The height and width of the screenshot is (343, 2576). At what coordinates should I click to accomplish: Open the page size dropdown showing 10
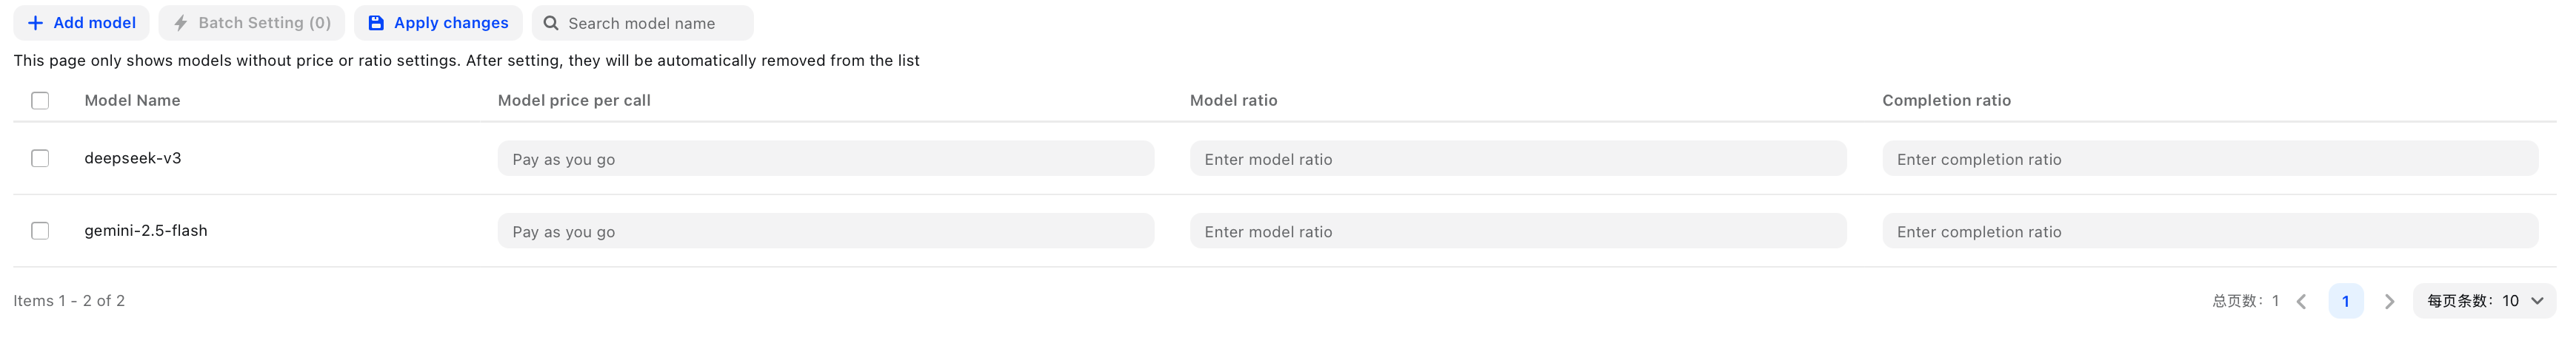pos(2484,301)
